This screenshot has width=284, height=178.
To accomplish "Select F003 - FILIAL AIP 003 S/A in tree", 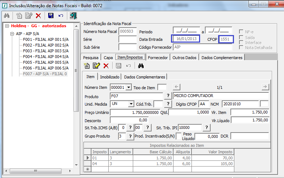I will 45,51.
